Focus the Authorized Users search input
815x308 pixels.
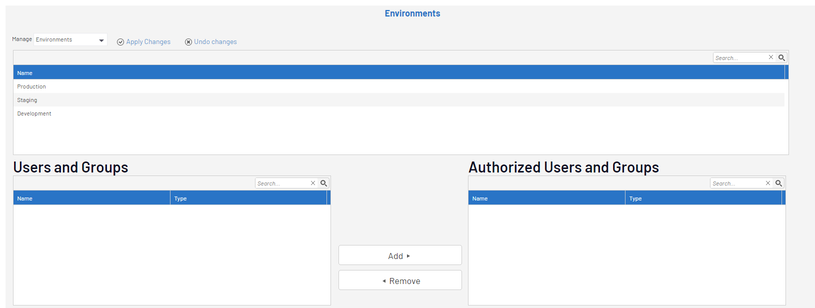pos(737,183)
